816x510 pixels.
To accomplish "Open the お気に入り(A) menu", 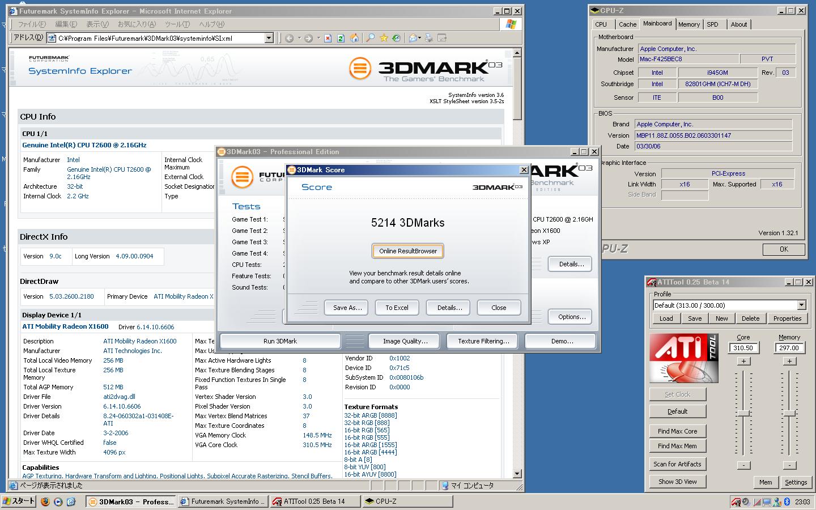I will pos(137,24).
